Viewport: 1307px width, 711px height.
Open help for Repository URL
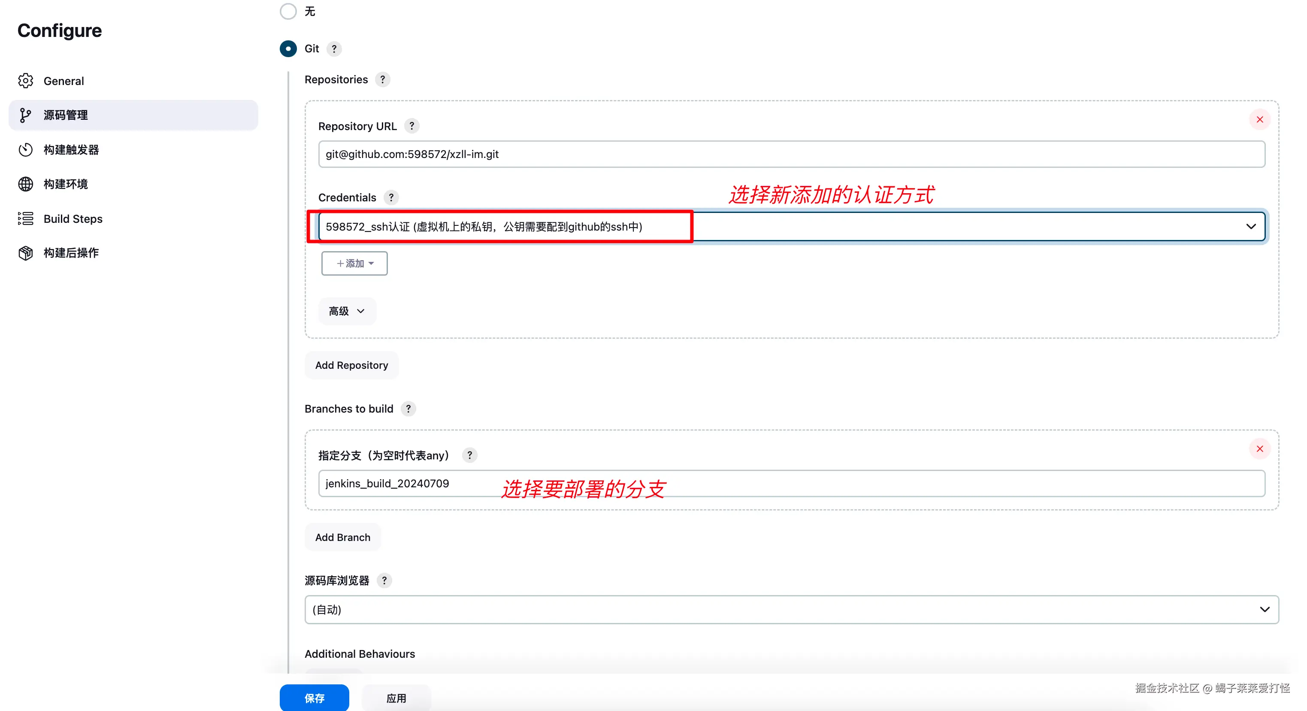[411, 126]
